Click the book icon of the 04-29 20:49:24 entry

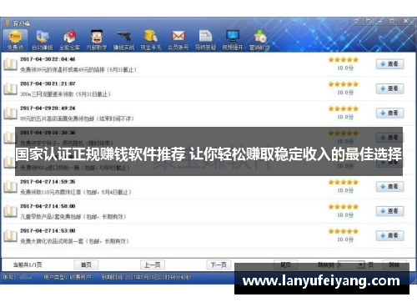click(11, 113)
